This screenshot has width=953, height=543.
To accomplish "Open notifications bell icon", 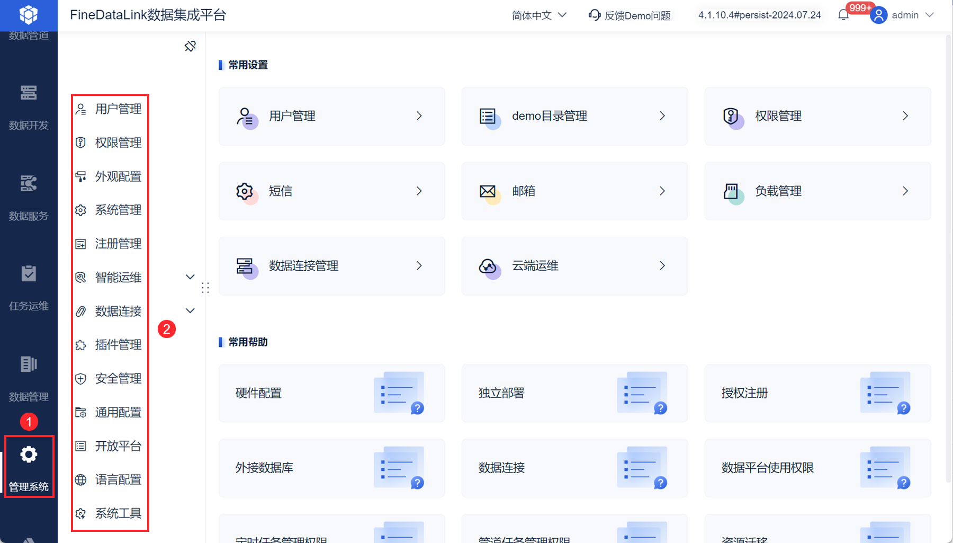I will click(x=843, y=15).
